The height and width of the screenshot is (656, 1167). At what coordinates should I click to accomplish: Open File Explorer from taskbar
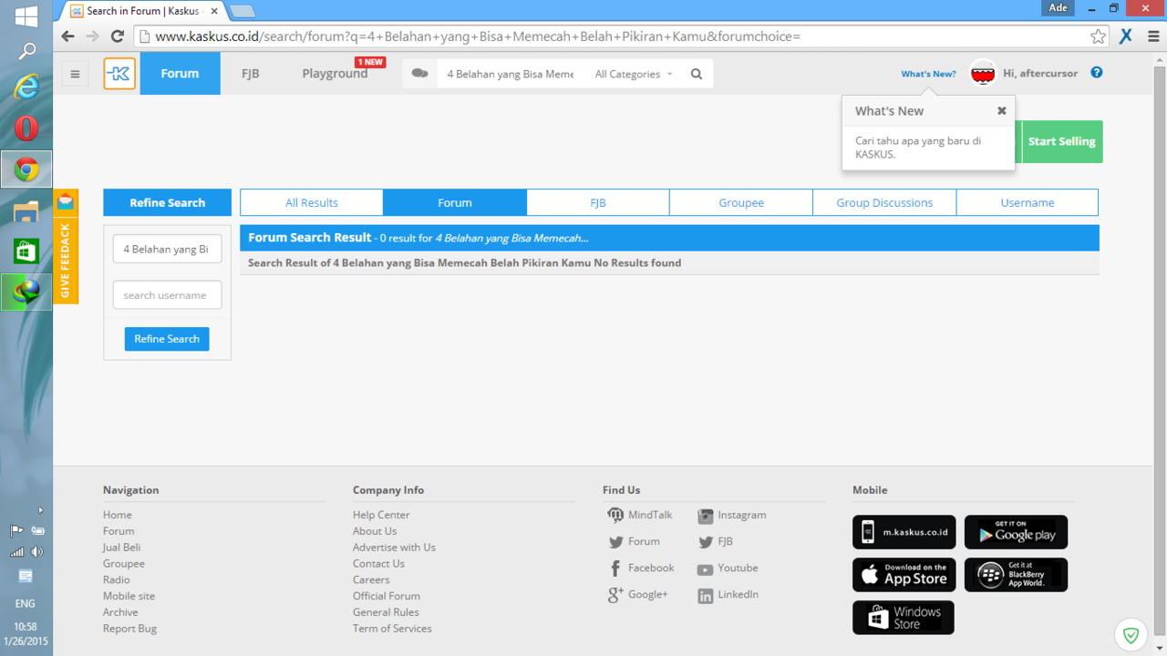click(x=26, y=211)
